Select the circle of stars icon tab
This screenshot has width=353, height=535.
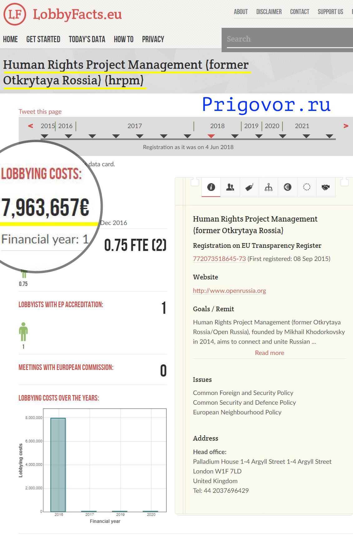(x=306, y=187)
